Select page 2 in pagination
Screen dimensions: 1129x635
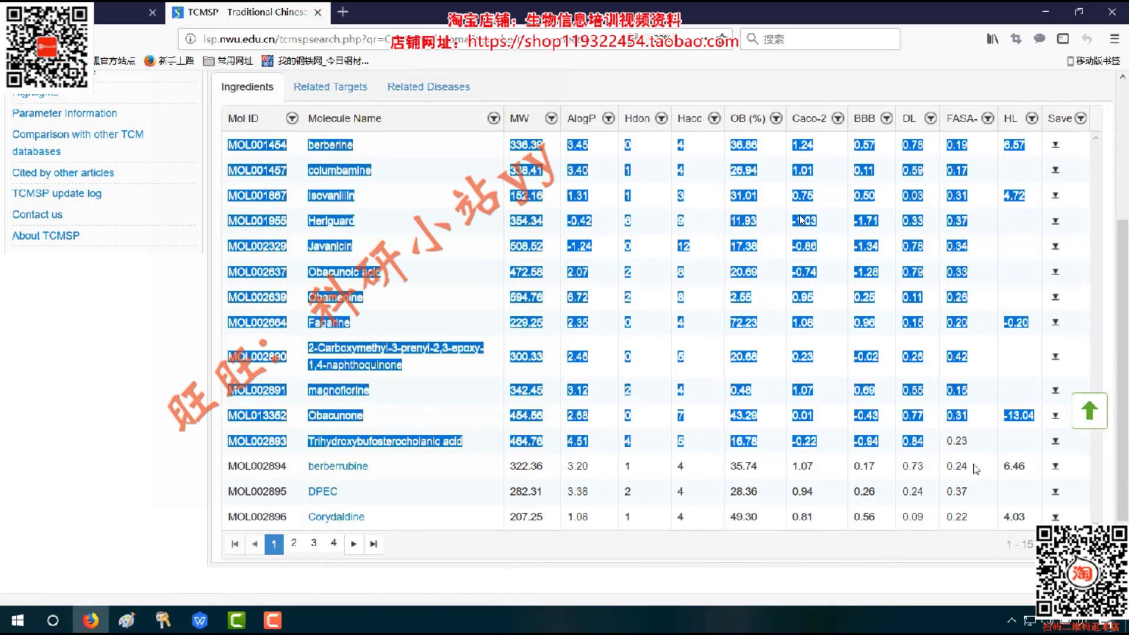(x=293, y=543)
